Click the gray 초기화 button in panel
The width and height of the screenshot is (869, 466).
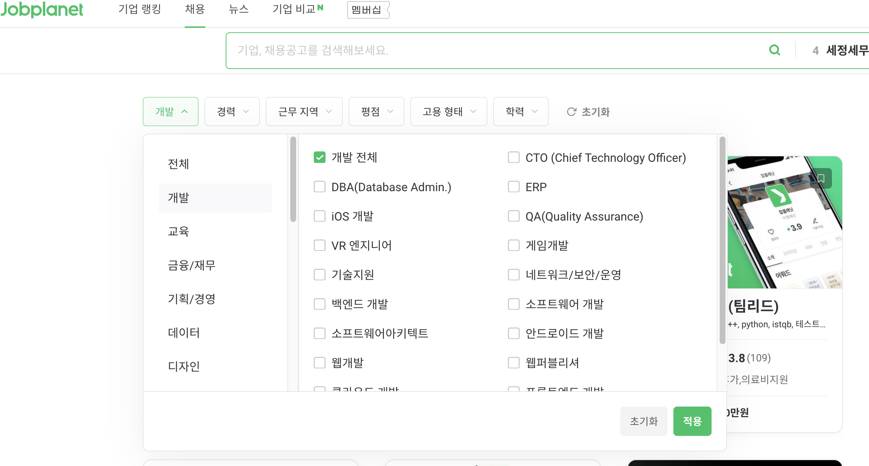pyautogui.click(x=644, y=421)
